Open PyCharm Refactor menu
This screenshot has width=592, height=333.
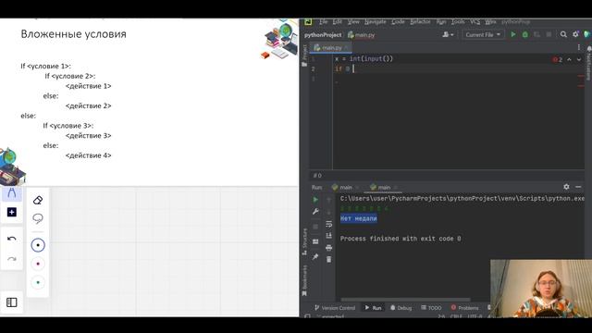click(420, 22)
